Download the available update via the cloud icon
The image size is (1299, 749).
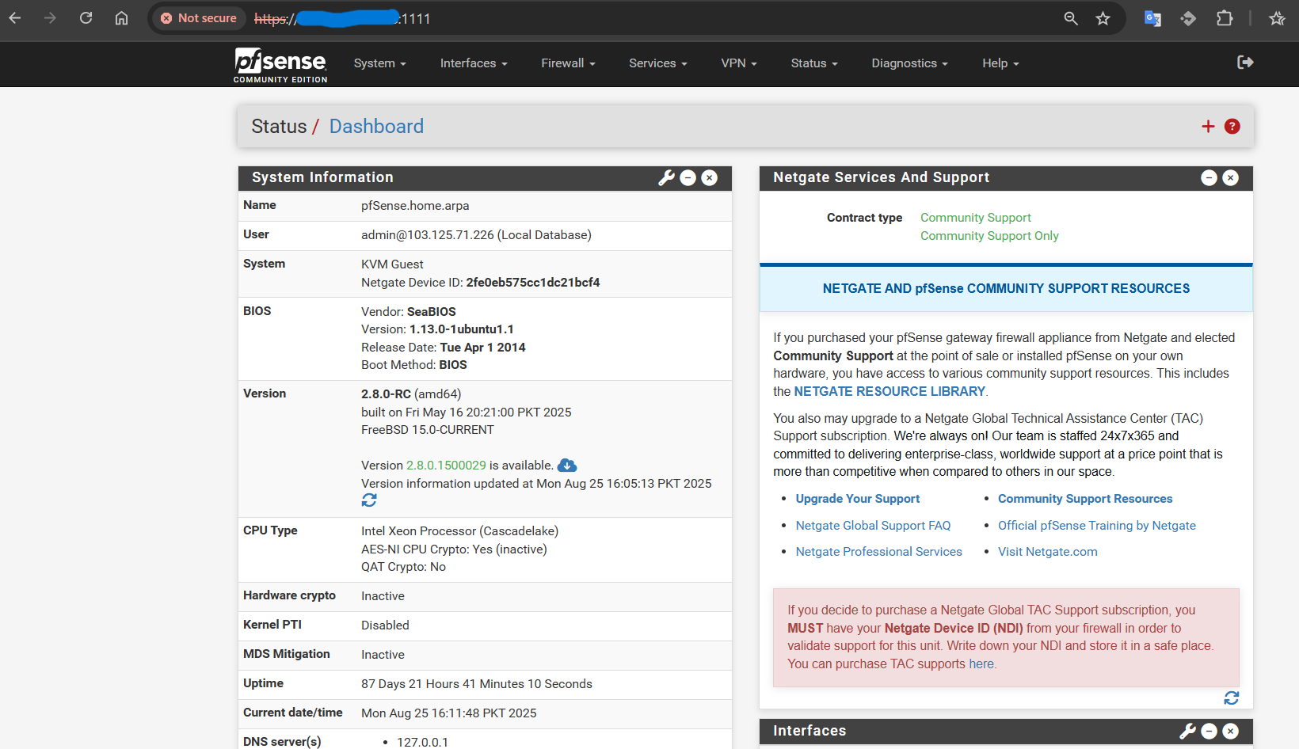567,466
